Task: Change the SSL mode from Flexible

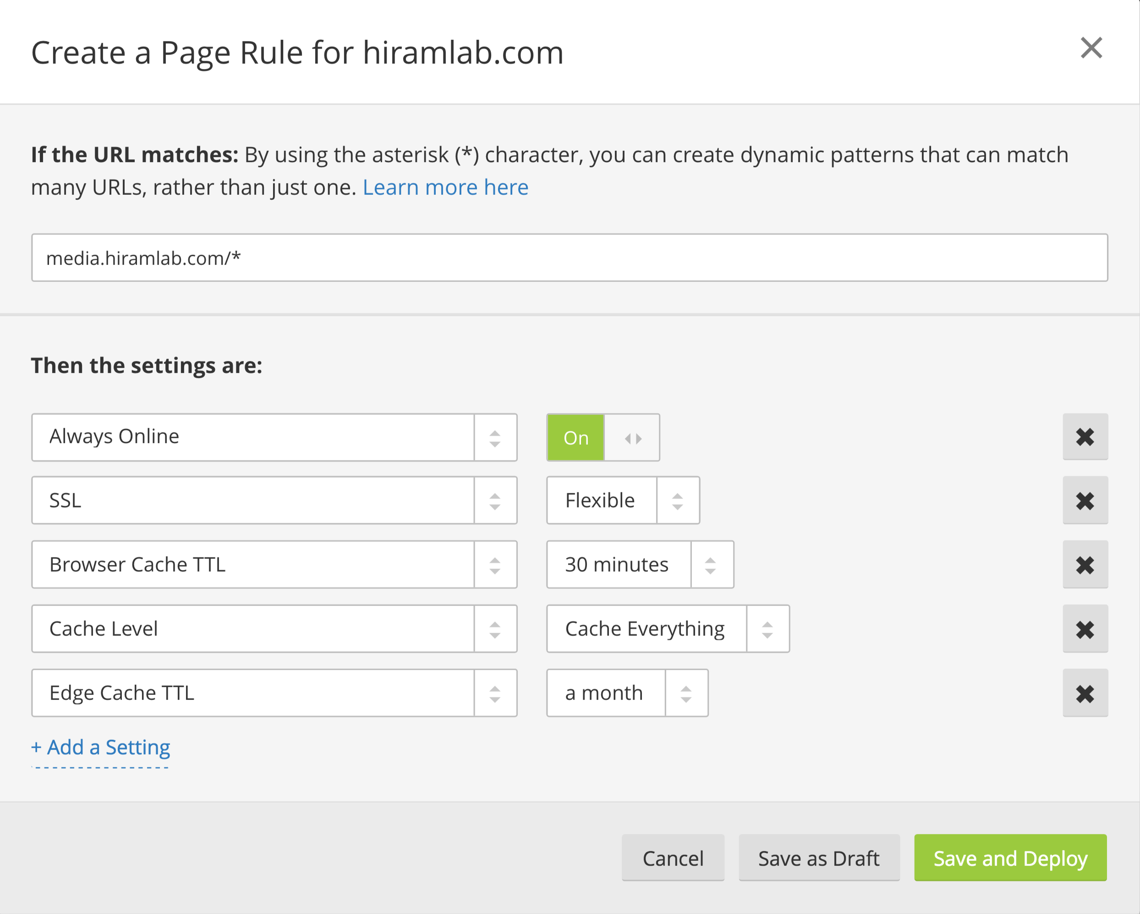Action: 623,501
